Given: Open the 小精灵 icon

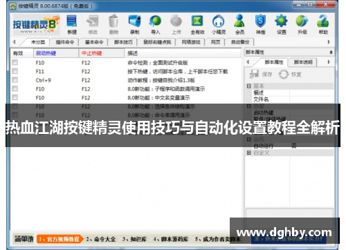Looking at the screenshot, I should pyautogui.click(x=219, y=24).
